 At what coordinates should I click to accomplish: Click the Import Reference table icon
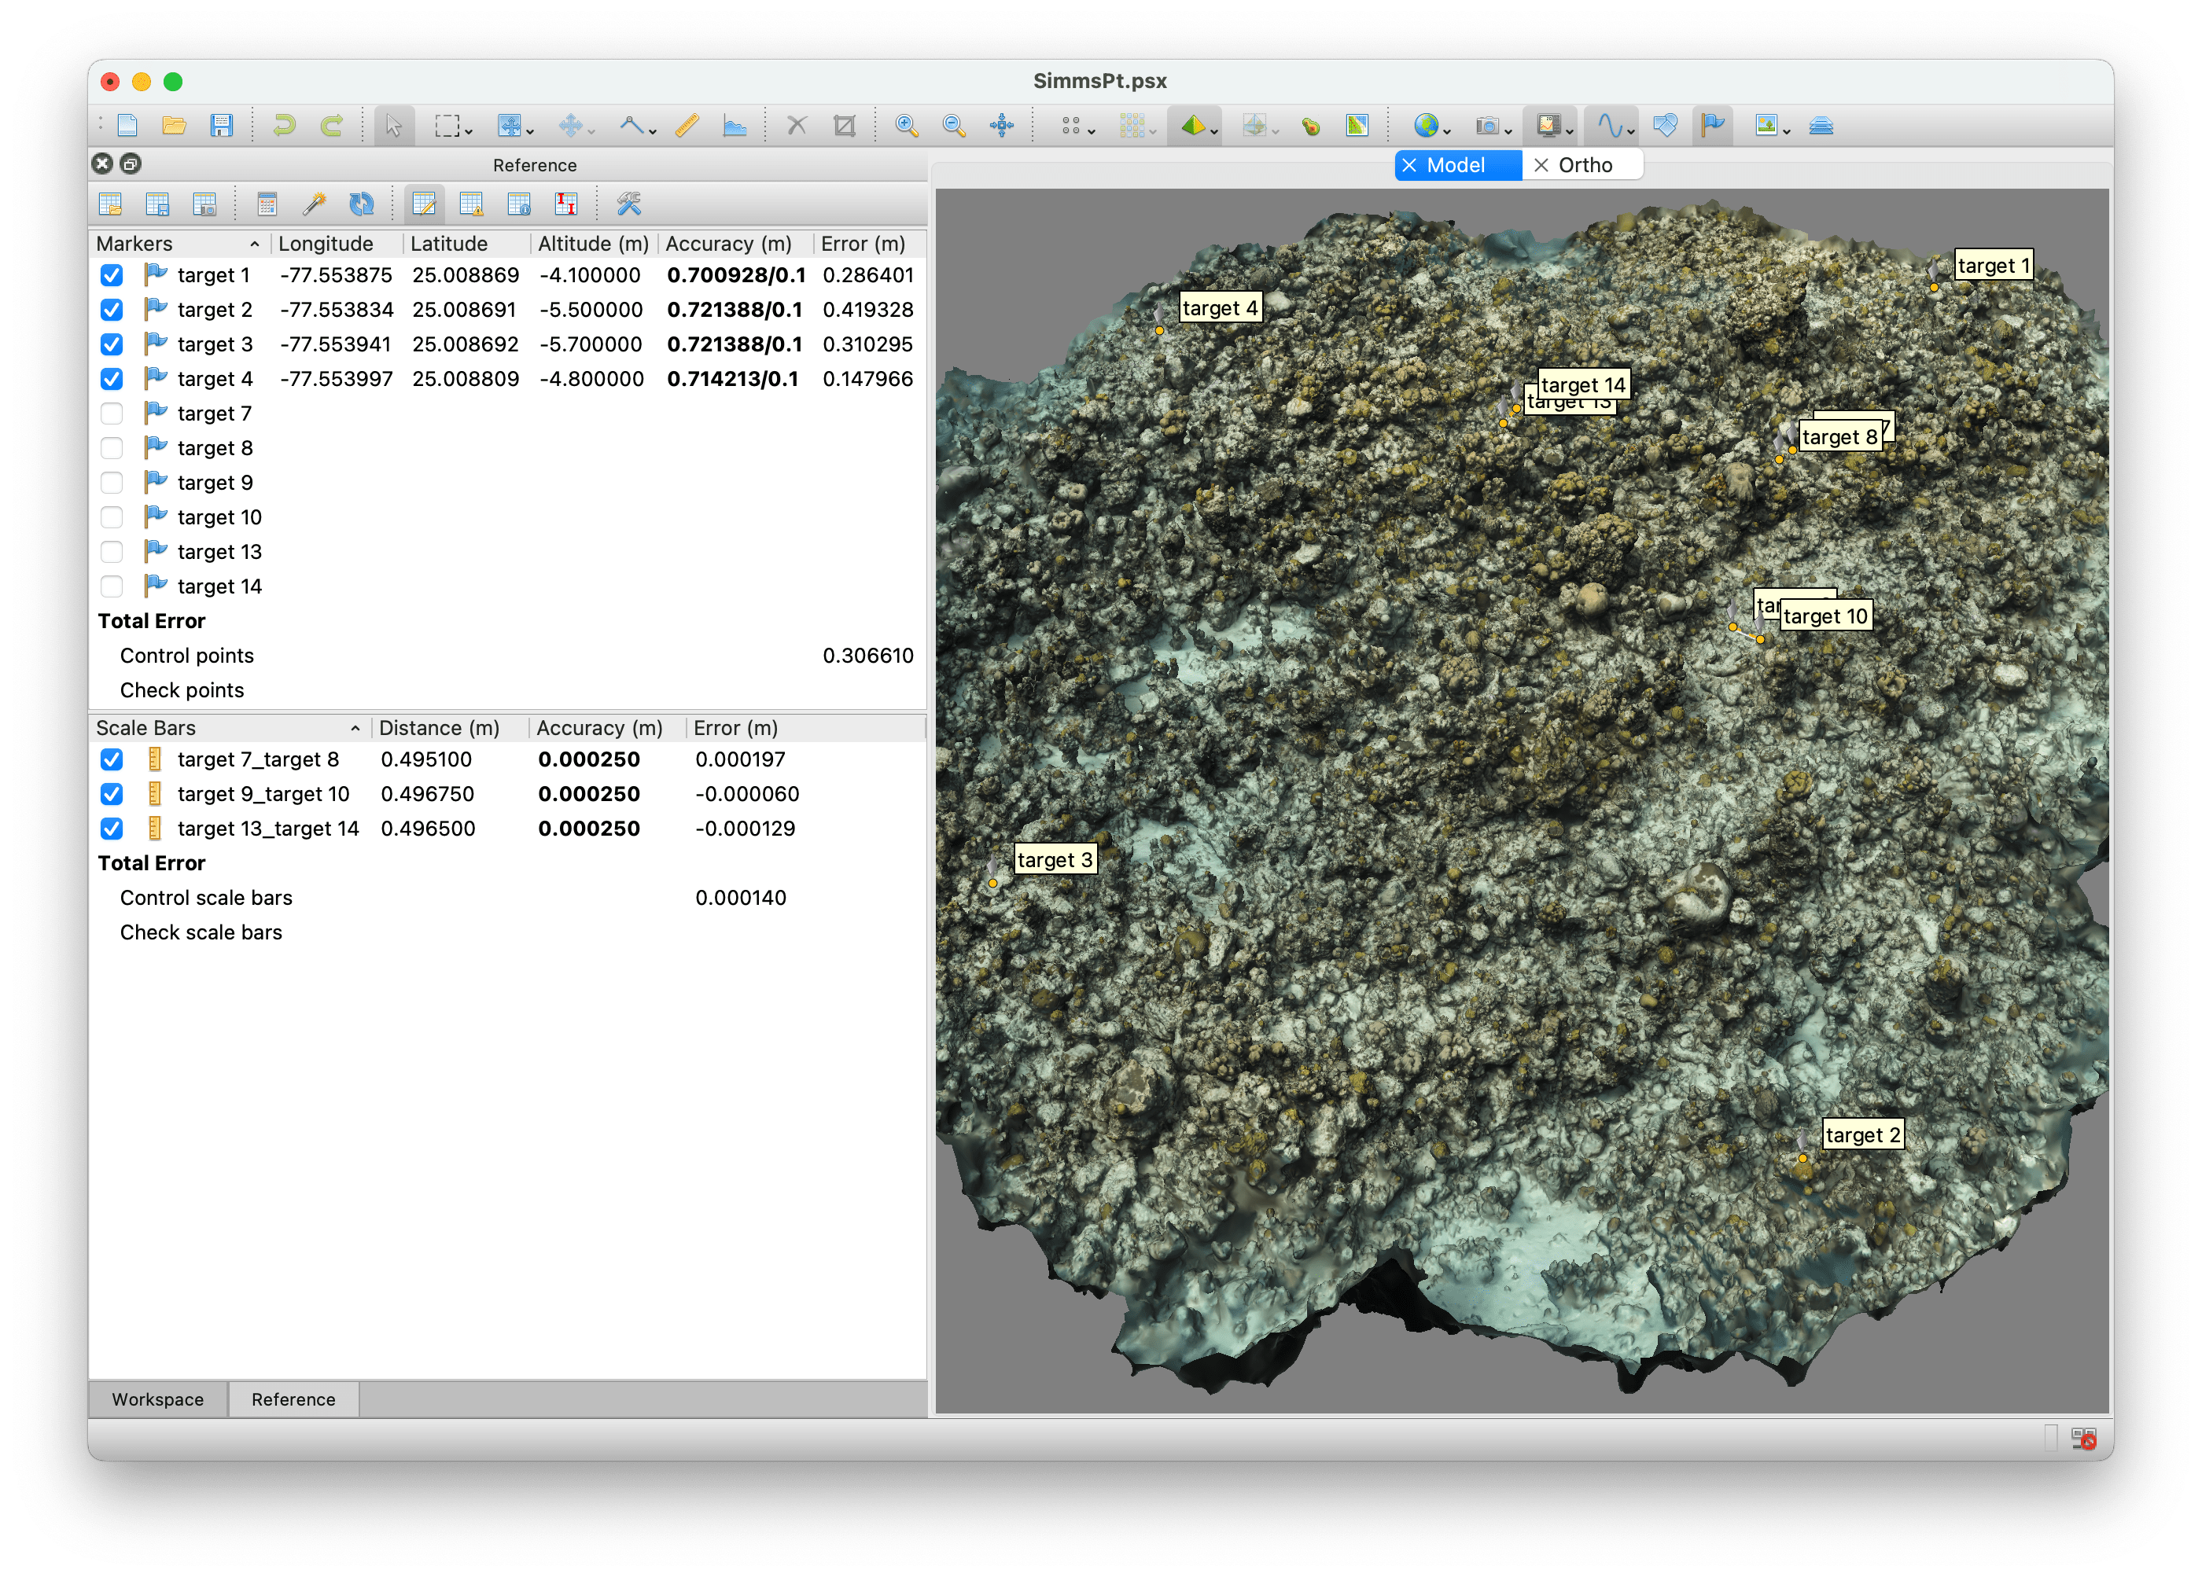tap(111, 204)
